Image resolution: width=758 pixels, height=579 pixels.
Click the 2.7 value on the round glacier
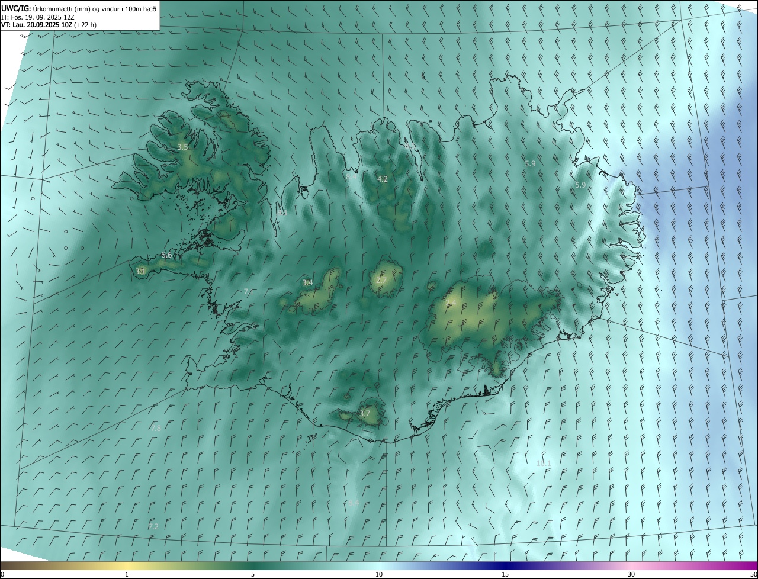(x=381, y=280)
